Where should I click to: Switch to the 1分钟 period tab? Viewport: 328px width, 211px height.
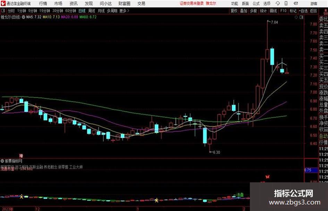[x=22, y=11]
